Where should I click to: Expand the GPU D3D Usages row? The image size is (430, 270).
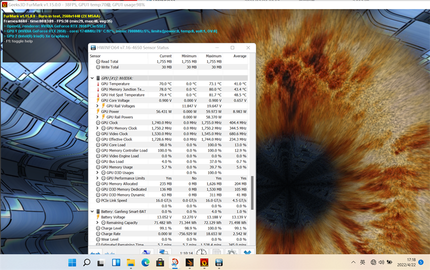pos(97,172)
